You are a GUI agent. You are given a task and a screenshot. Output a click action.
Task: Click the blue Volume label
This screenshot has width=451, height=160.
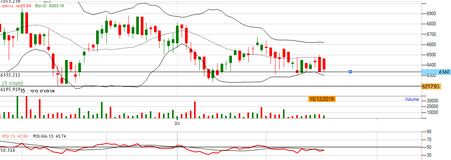point(412,100)
